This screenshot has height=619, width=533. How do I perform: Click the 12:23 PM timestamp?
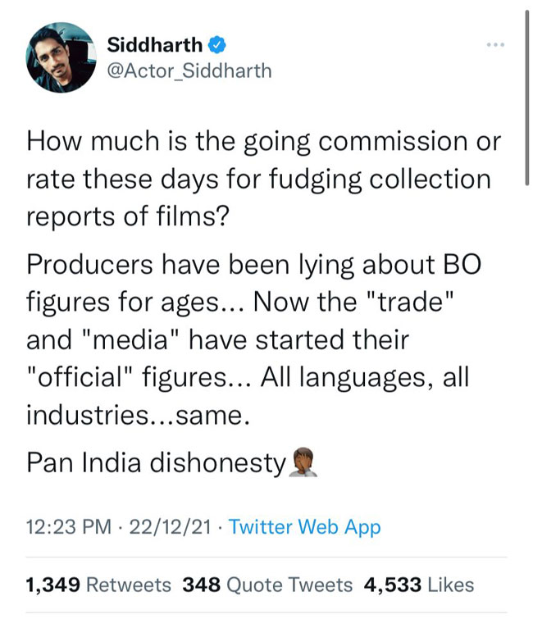69,527
